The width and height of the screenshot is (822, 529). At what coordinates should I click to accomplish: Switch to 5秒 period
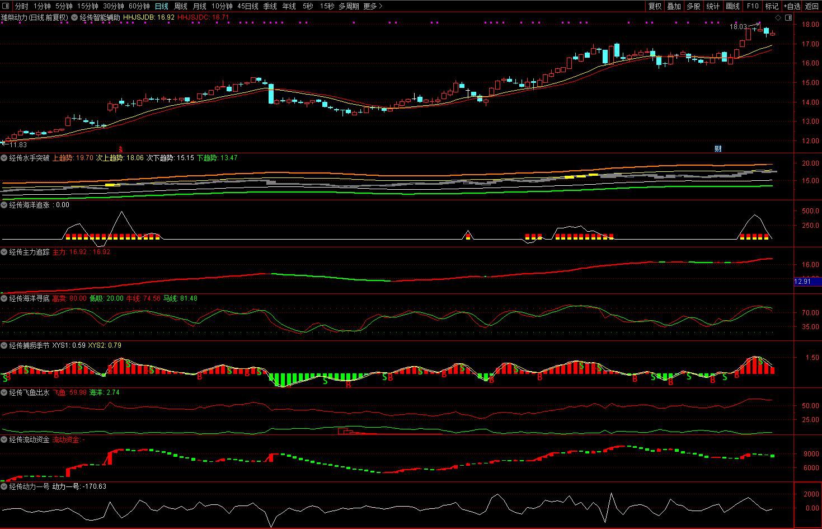(x=308, y=6)
